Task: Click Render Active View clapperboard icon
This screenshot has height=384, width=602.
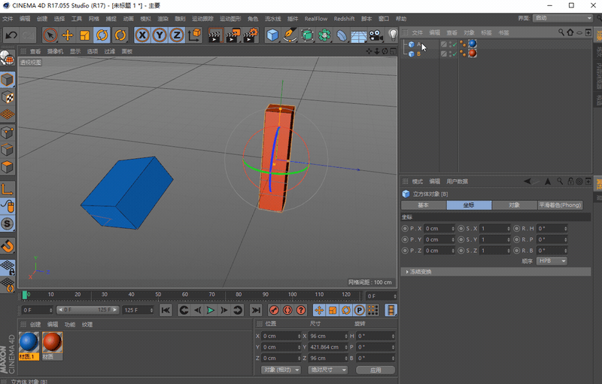Action: 215,35
